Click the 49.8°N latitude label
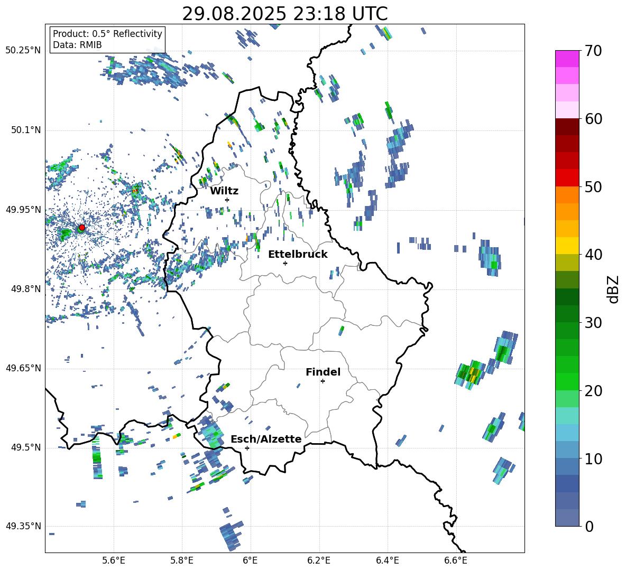 (x=25, y=289)
